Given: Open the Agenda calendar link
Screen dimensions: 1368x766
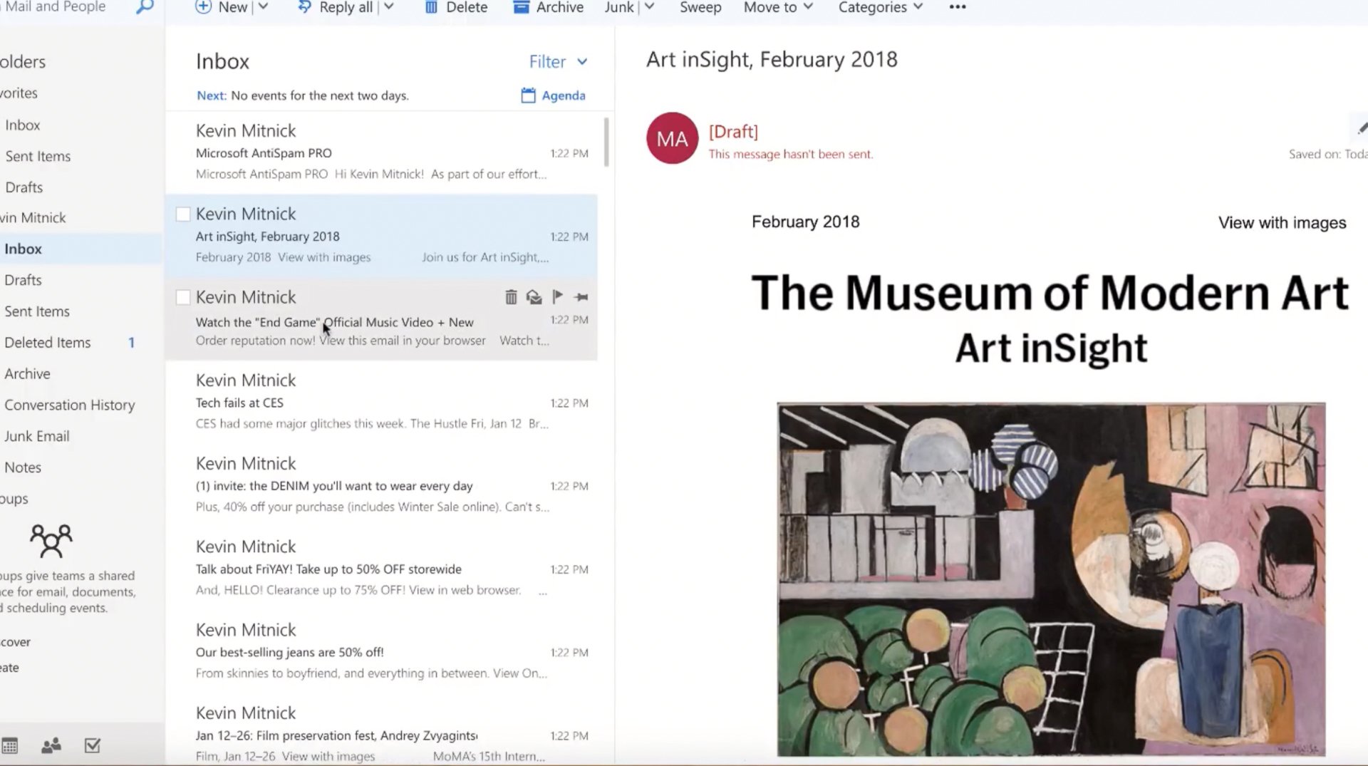Looking at the screenshot, I should click(554, 95).
